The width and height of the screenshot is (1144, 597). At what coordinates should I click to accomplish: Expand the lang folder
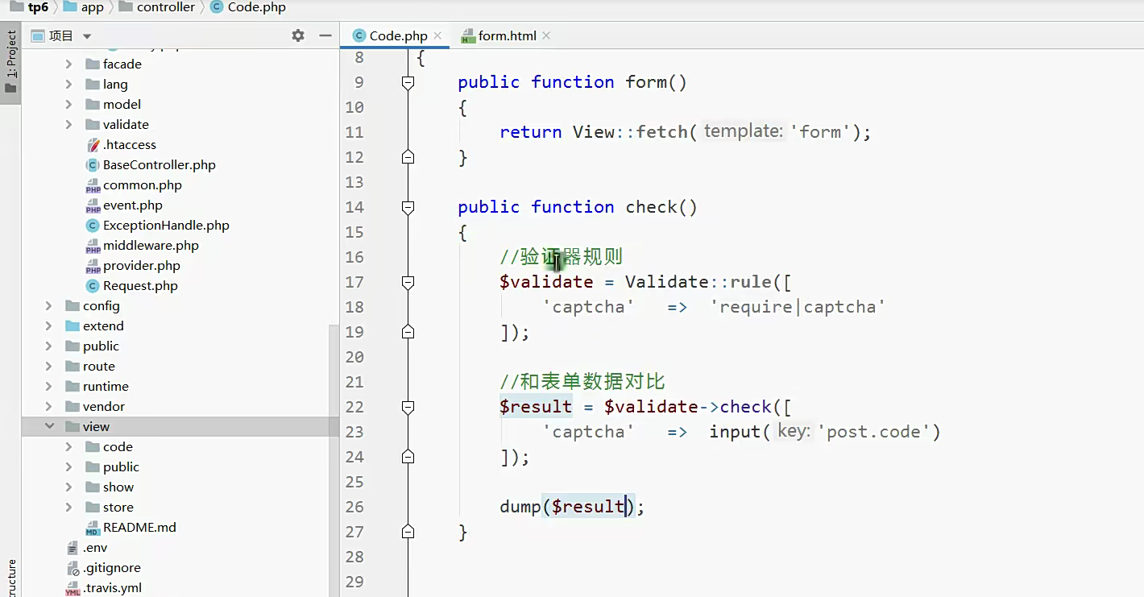[69, 84]
